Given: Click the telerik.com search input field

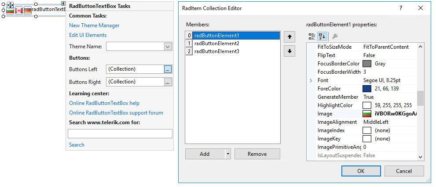Looking at the screenshot, I should pyautogui.click(x=120, y=134).
